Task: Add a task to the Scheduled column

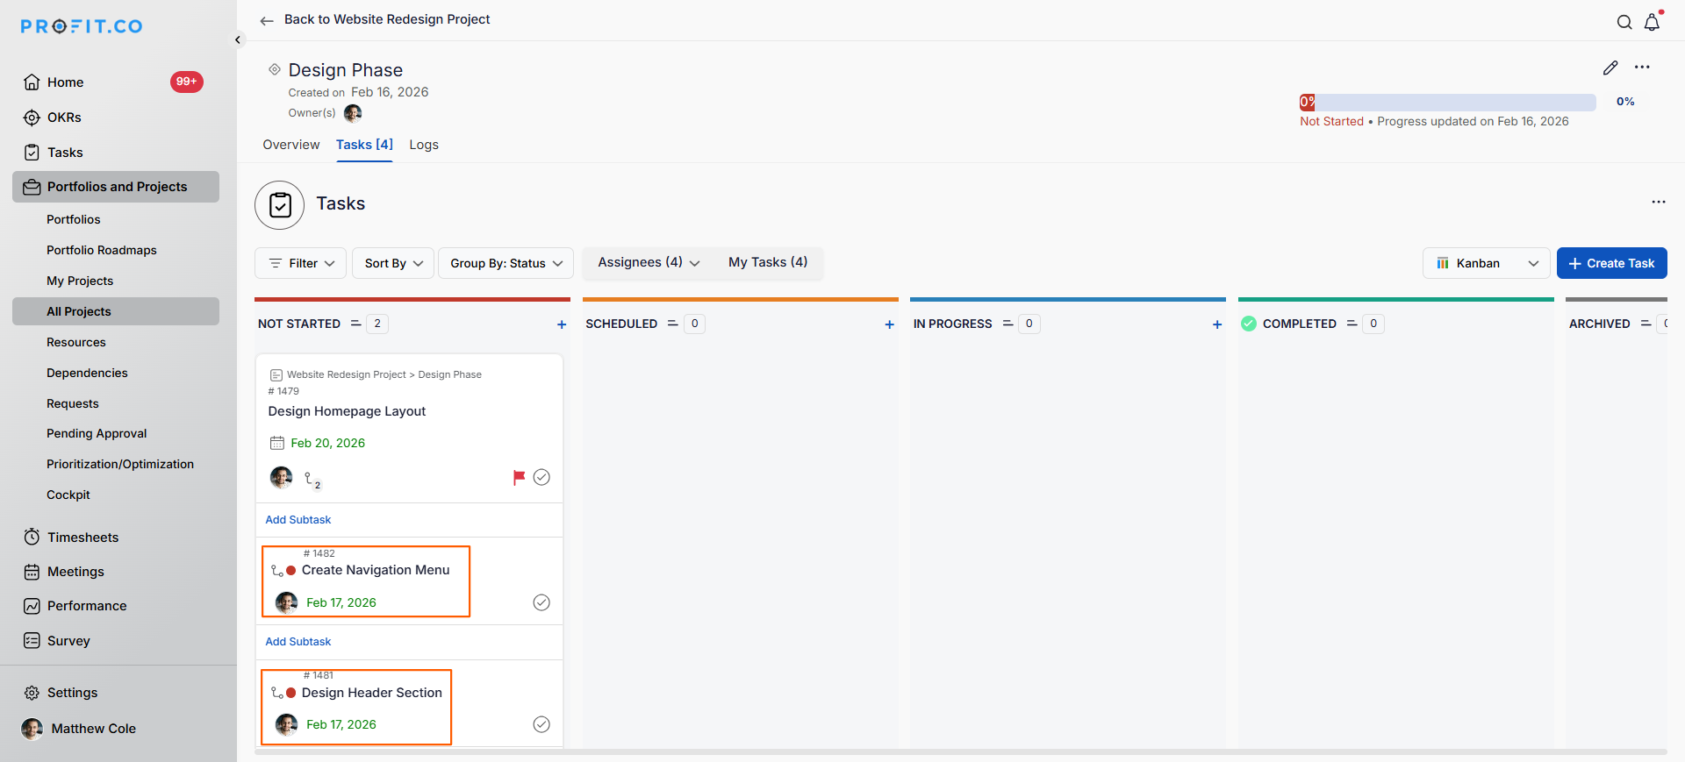Action: pos(889,324)
